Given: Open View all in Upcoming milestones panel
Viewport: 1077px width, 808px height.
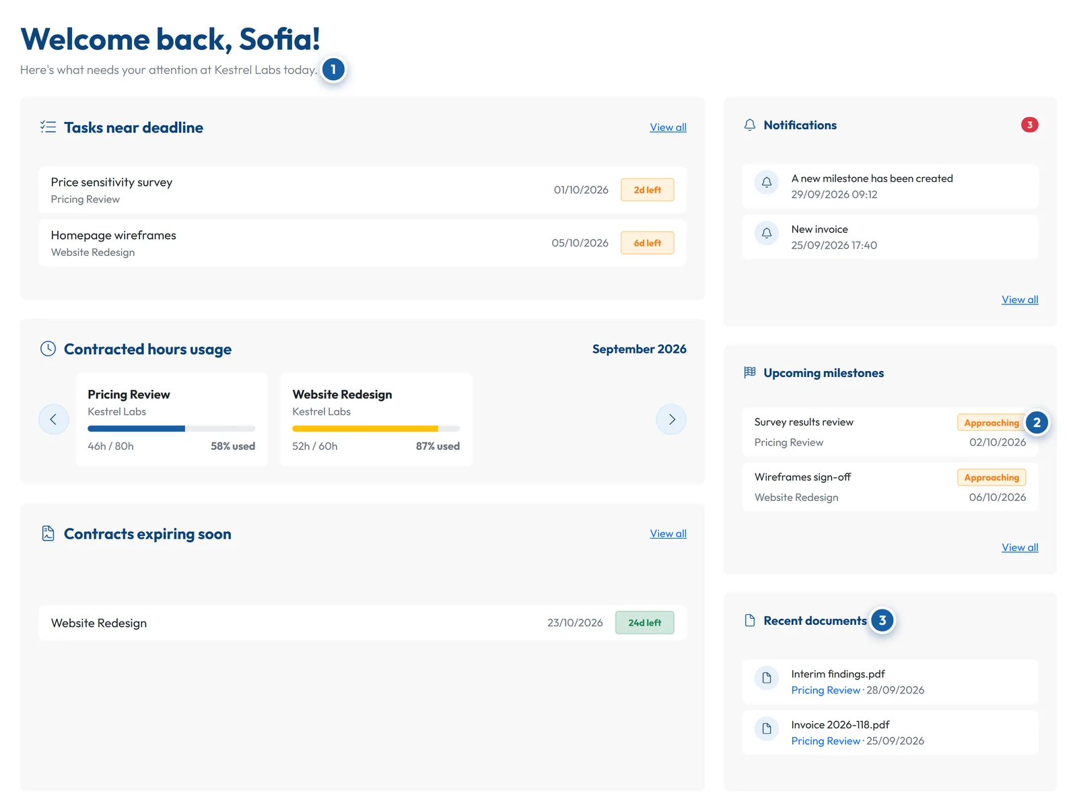Looking at the screenshot, I should pyautogui.click(x=1020, y=547).
